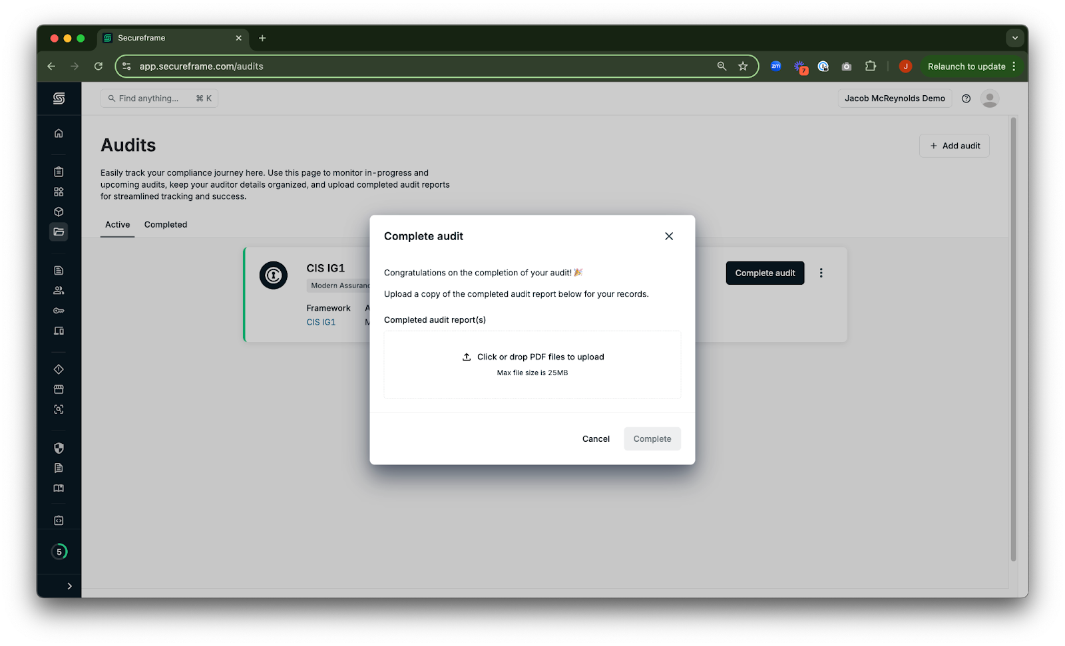Open a new browser tab with plus
Image resolution: width=1065 pixels, height=646 pixels.
pos(262,38)
